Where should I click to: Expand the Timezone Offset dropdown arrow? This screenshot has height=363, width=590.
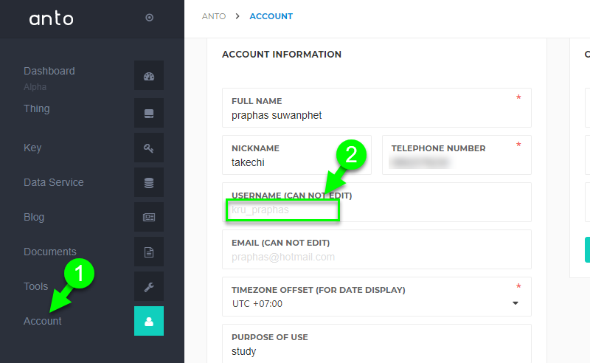click(x=516, y=303)
